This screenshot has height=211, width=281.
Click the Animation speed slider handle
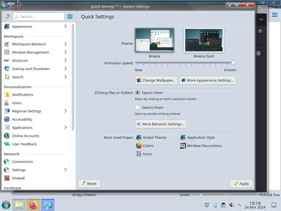coord(233,63)
